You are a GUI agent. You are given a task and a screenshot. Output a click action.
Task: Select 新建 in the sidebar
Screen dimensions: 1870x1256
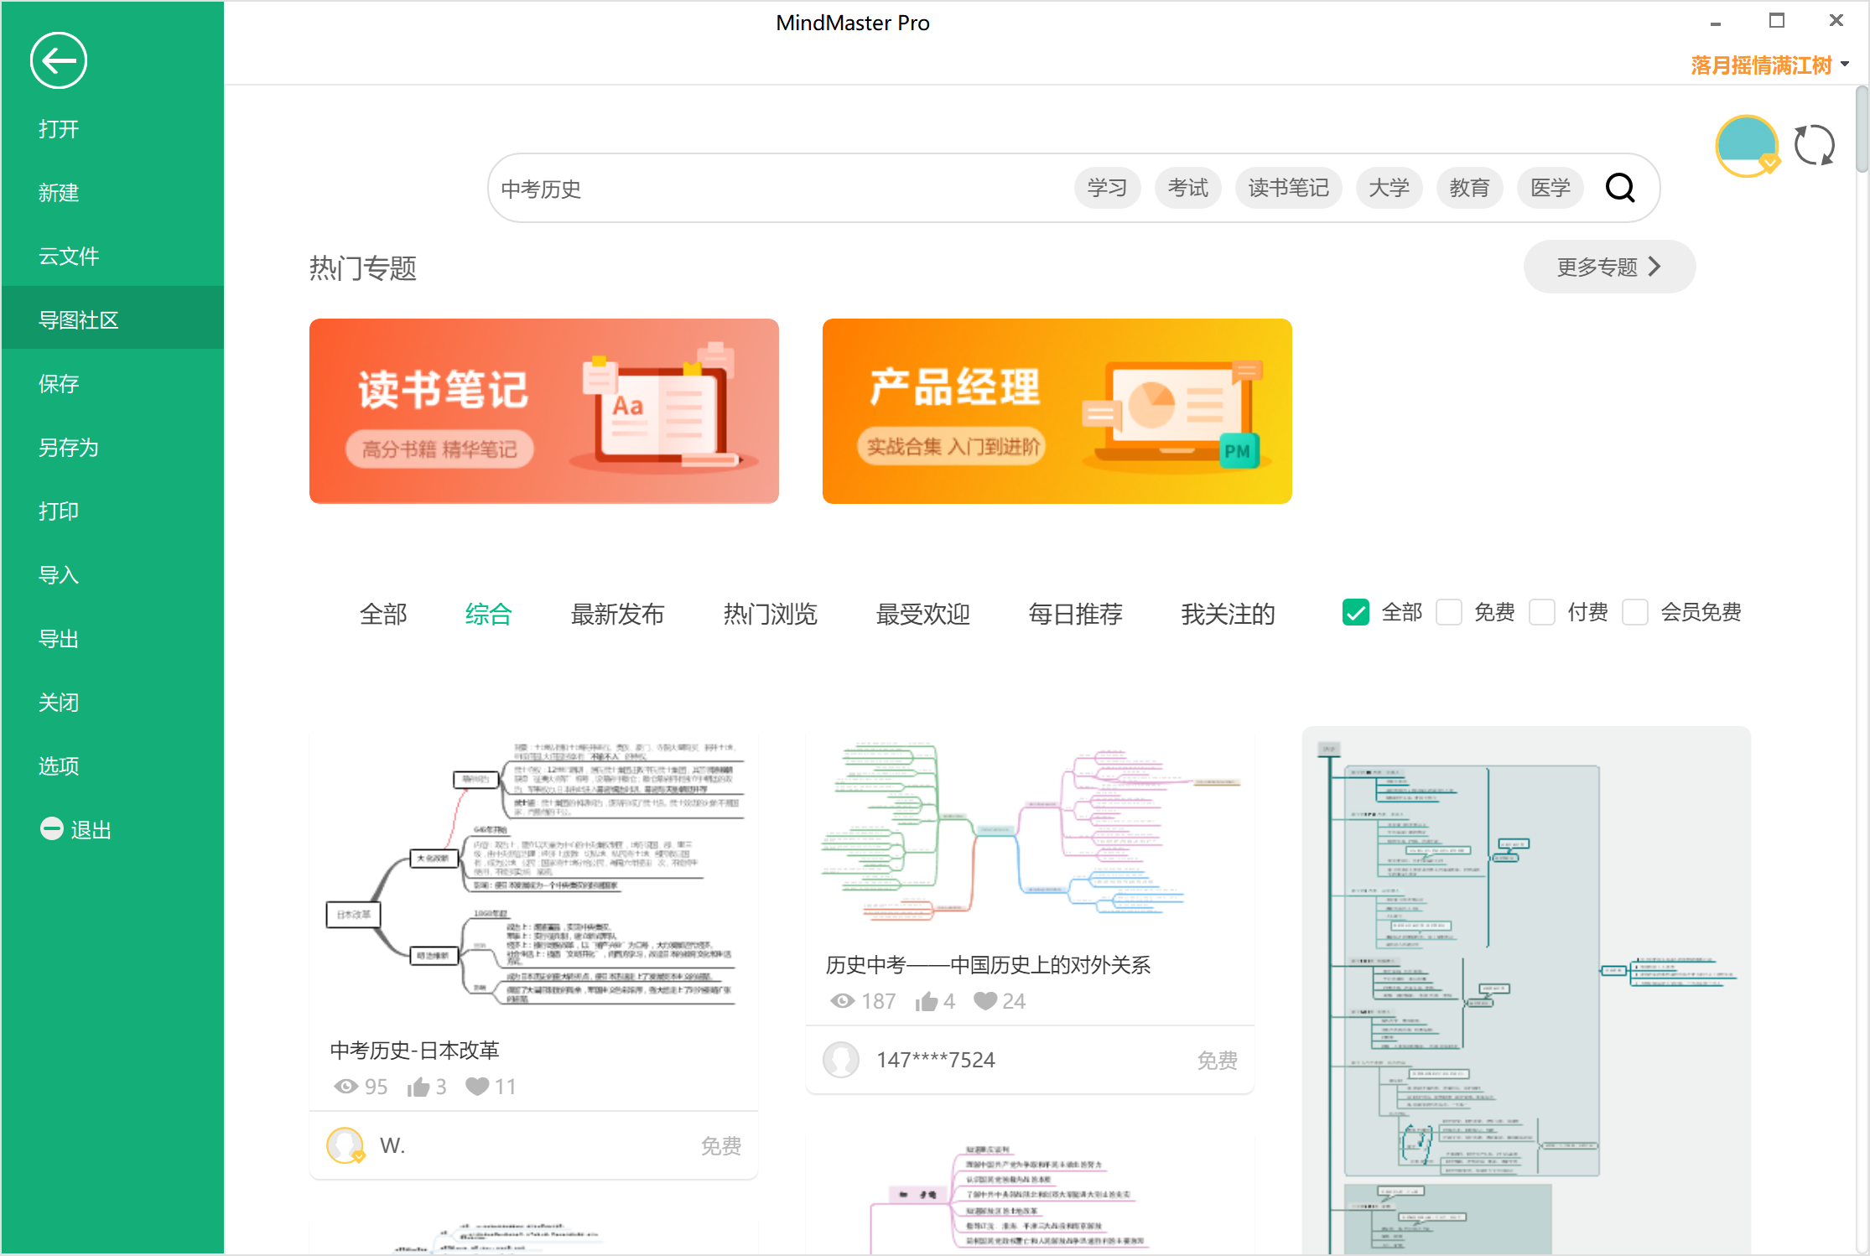112,193
